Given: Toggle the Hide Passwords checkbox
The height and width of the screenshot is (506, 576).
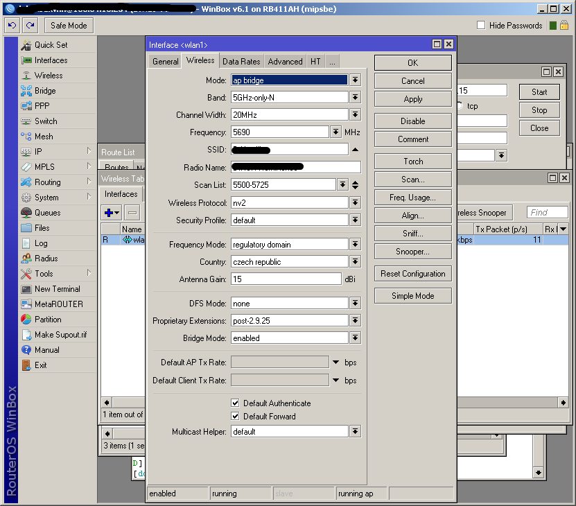Looking at the screenshot, I should click(481, 26).
